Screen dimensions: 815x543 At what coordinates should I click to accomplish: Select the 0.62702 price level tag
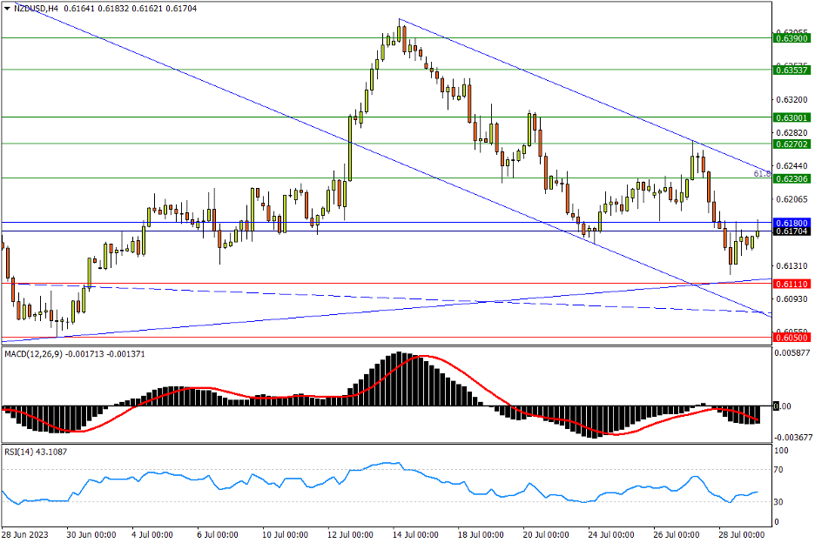tap(791, 144)
